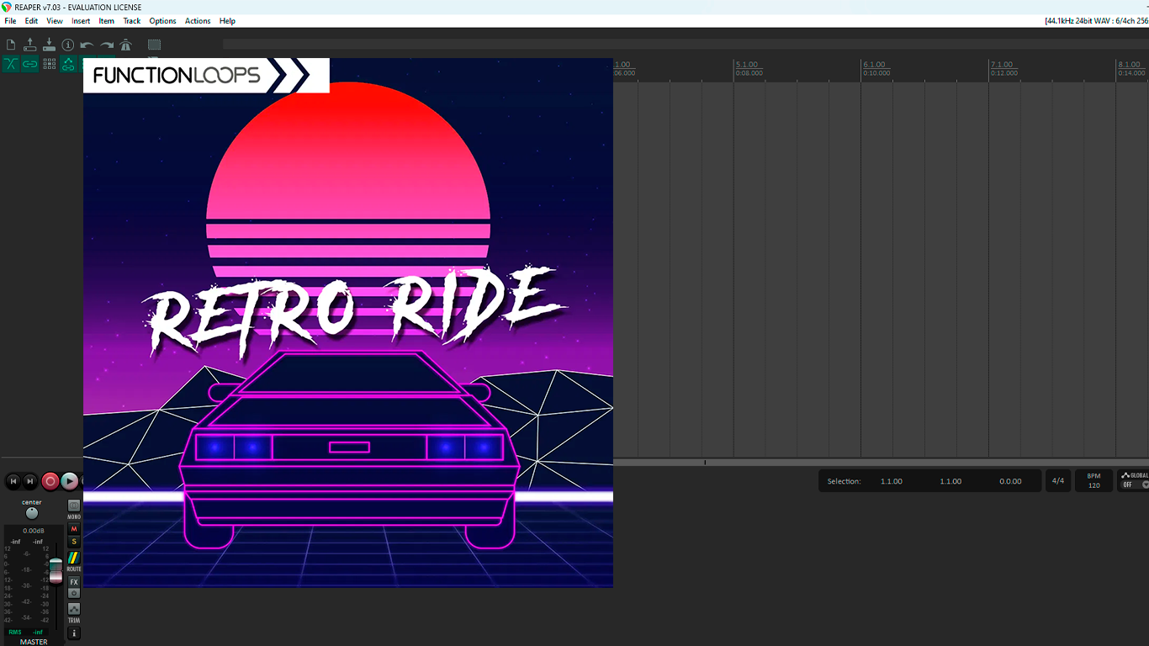Open the File menu
This screenshot has width=1149, height=646.
(x=10, y=21)
